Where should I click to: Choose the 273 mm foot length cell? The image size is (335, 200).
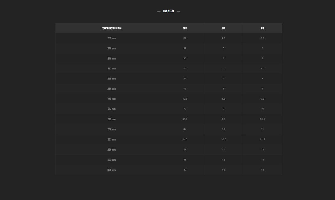click(112, 109)
